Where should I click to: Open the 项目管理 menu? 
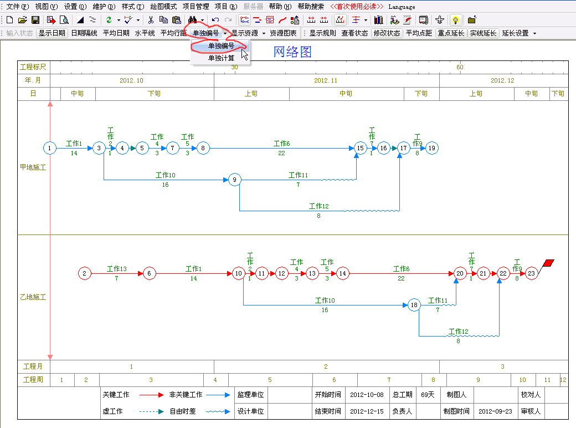coord(196,7)
